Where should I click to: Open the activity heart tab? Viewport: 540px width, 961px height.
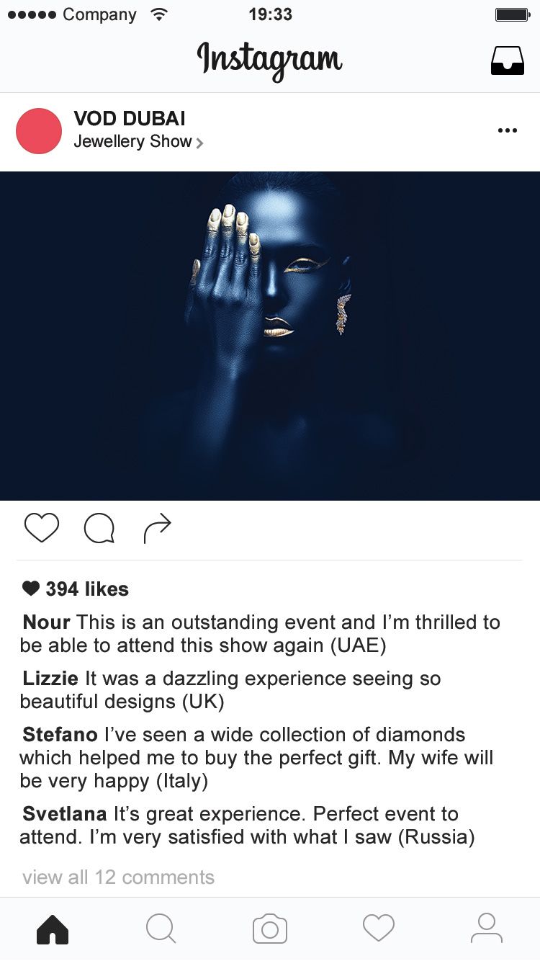[379, 929]
